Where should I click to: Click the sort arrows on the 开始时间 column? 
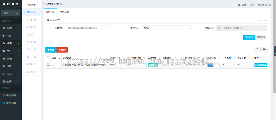point(182,58)
